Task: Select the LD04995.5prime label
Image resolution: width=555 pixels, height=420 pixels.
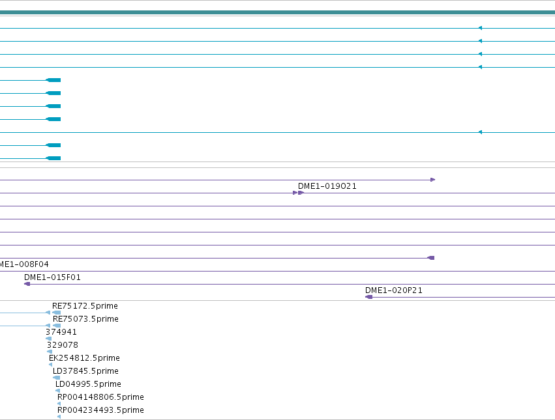Action: [x=88, y=384]
